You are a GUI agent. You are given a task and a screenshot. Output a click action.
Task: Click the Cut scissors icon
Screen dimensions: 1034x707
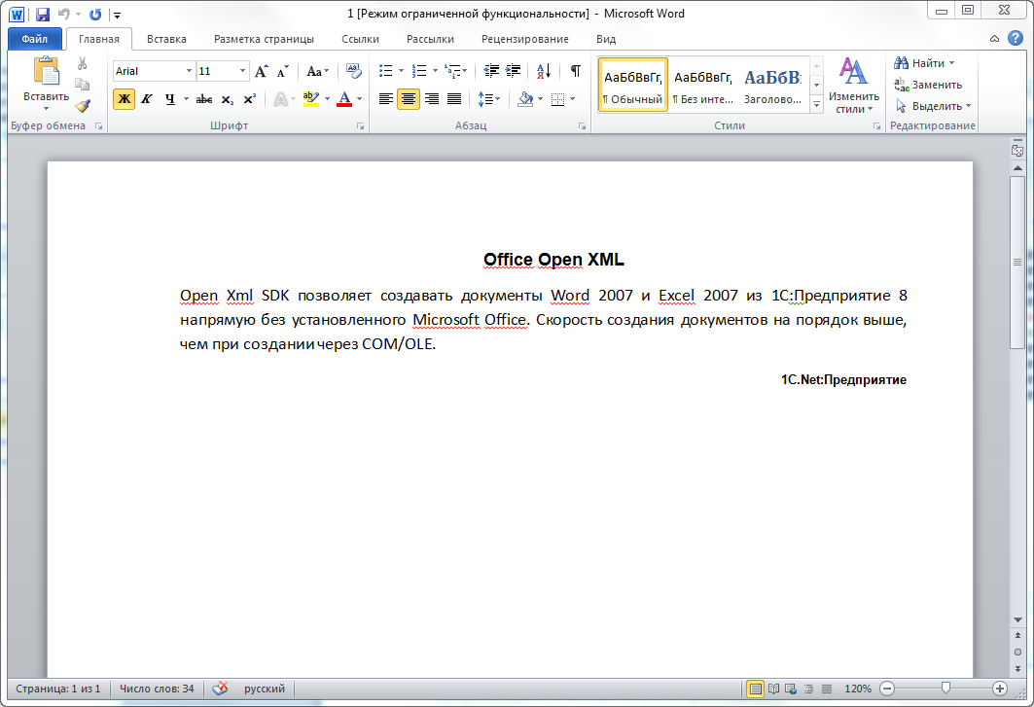coord(83,63)
